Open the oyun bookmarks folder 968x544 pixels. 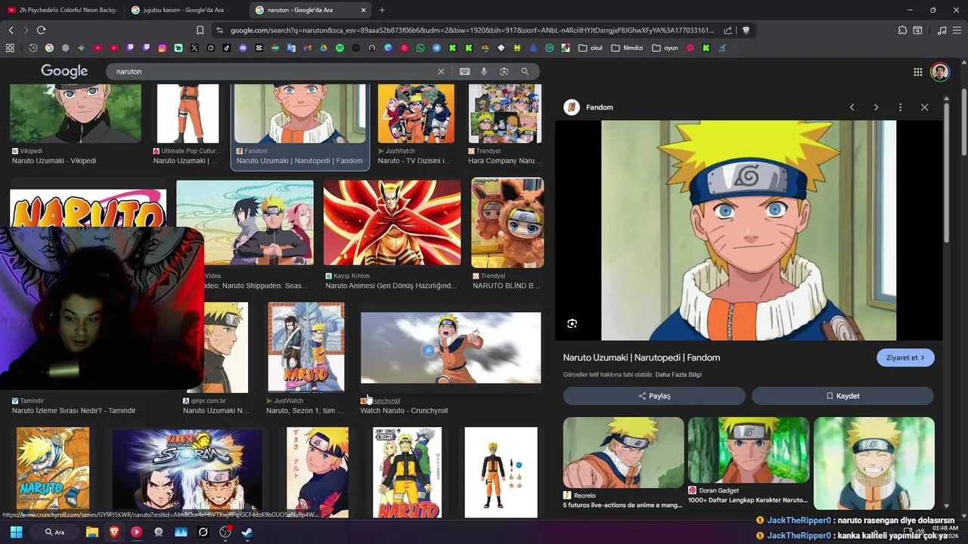[665, 48]
